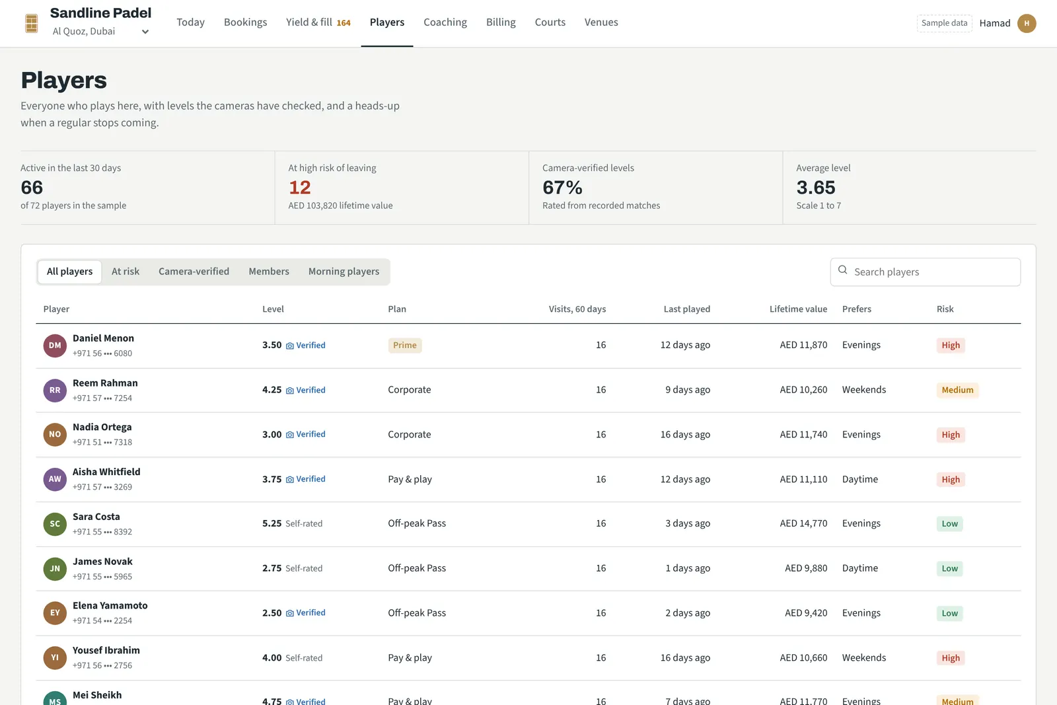Screen dimensions: 1057x705
Task: Click AED 14,770 lifetime value cell
Action: click(803, 523)
